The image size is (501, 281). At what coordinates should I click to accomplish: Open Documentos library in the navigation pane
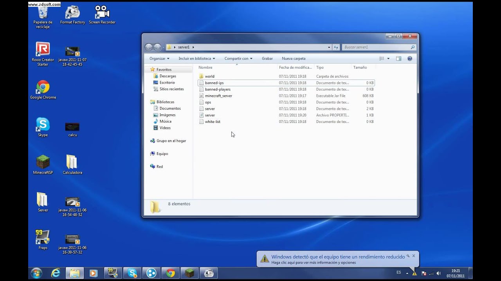pyautogui.click(x=170, y=108)
